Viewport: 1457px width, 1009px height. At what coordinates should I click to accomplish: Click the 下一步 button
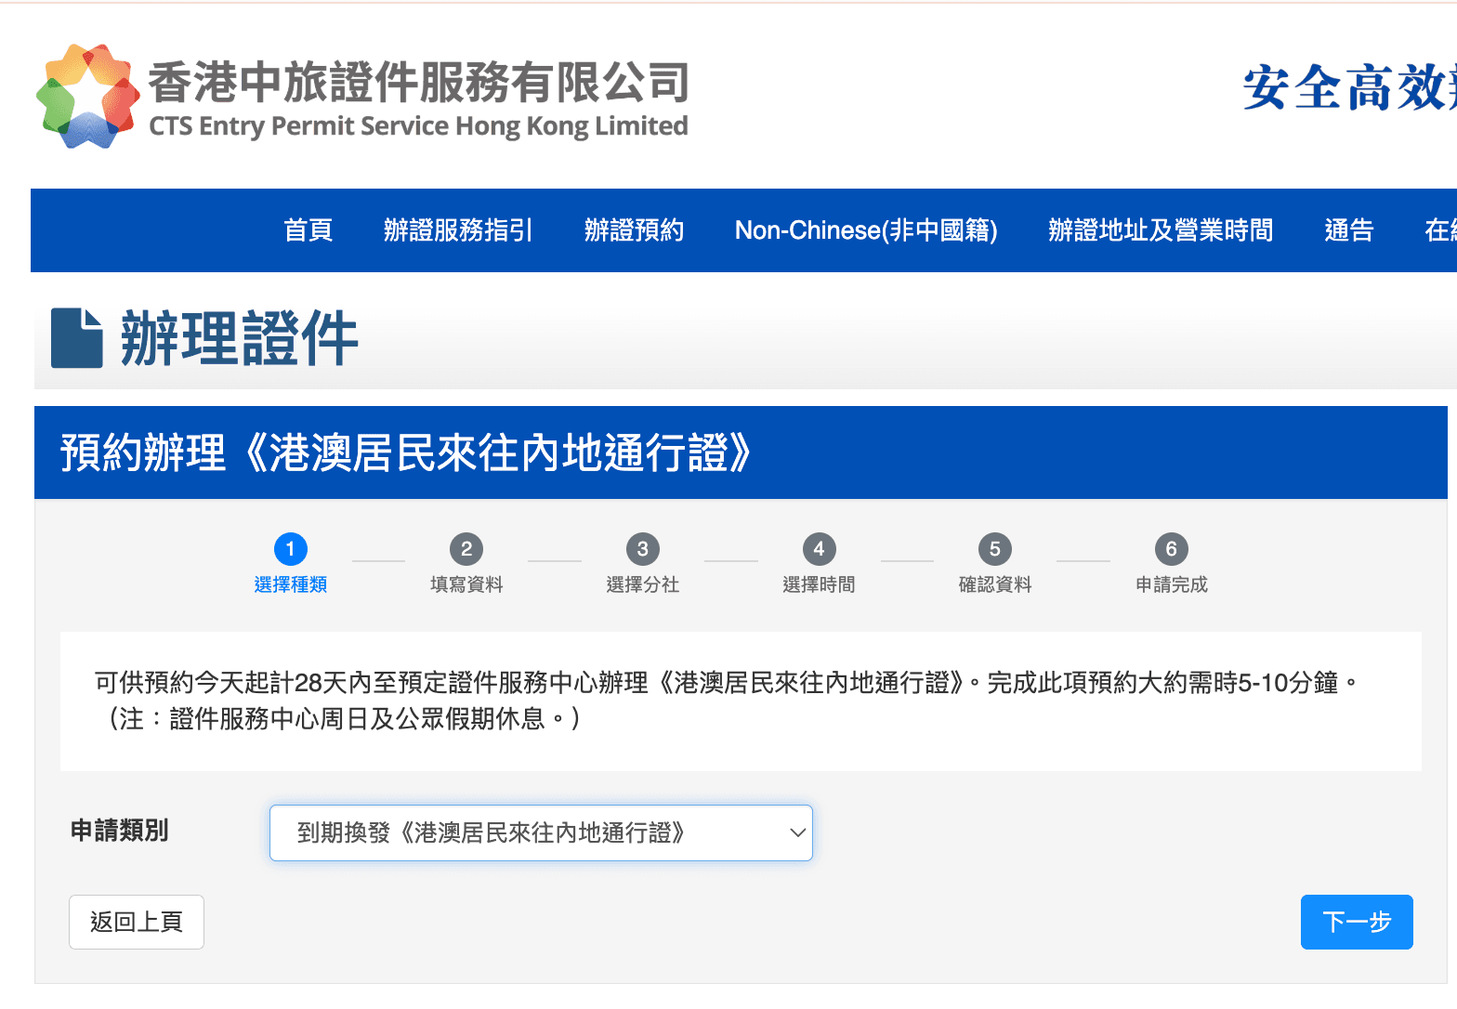[x=1357, y=922]
